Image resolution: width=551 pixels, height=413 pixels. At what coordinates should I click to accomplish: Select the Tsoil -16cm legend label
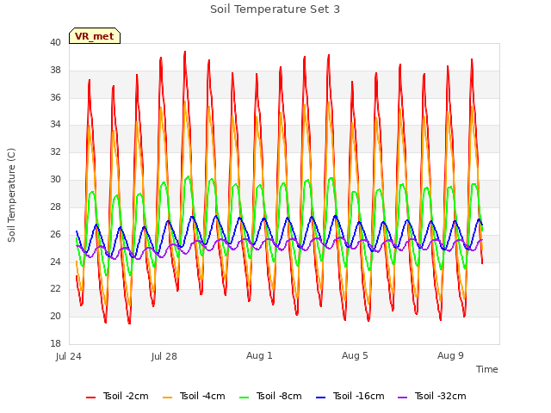(358, 396)
